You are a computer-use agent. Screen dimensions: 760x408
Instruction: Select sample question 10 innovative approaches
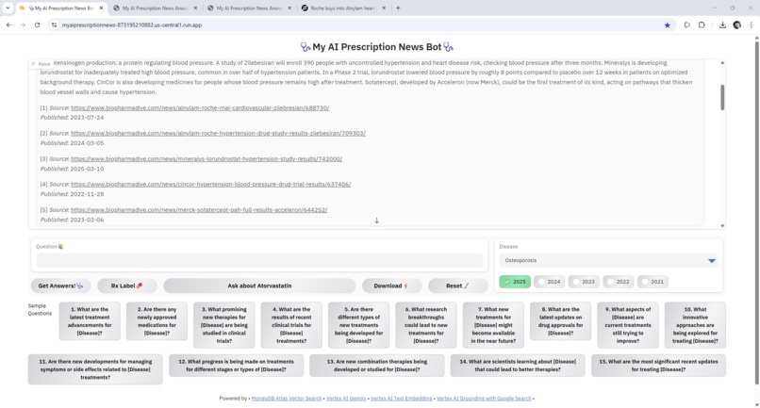695,325
